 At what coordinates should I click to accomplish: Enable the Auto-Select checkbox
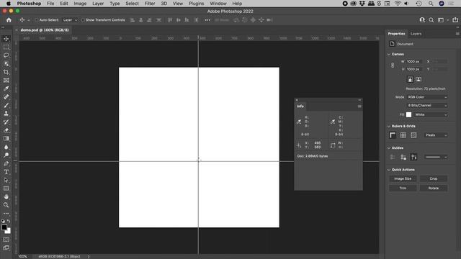pyautogui.click(x=37, y=20)
